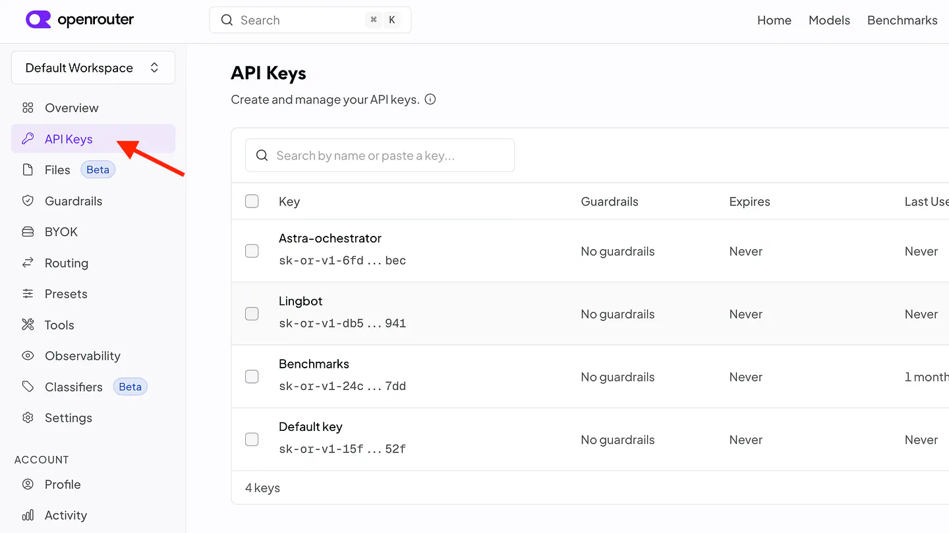Click the K shortcut badge in search bar
949x533 pixels.
(x=392, y=20)
